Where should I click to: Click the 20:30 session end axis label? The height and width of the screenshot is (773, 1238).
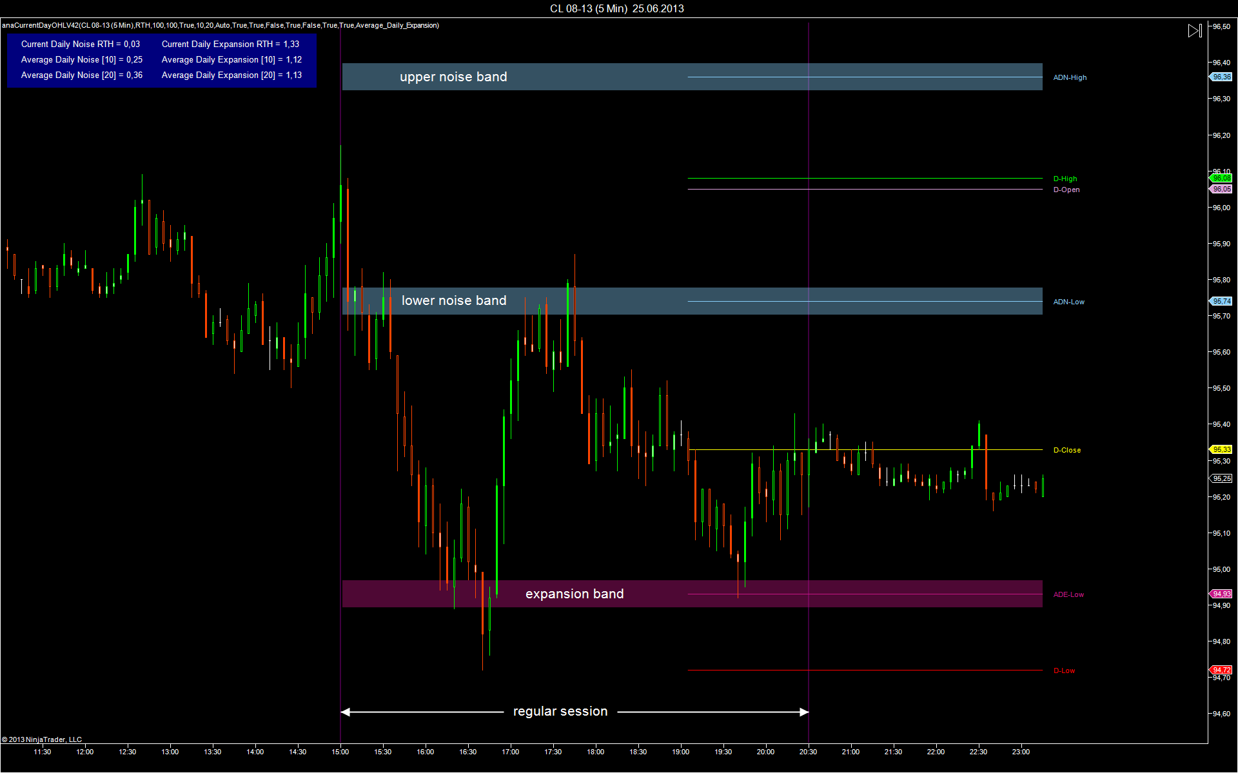[x=808, y=752]
